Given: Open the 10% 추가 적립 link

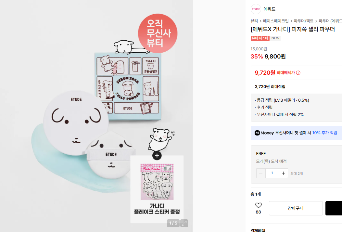Looking at the screenshot, I should coord(324,133).
